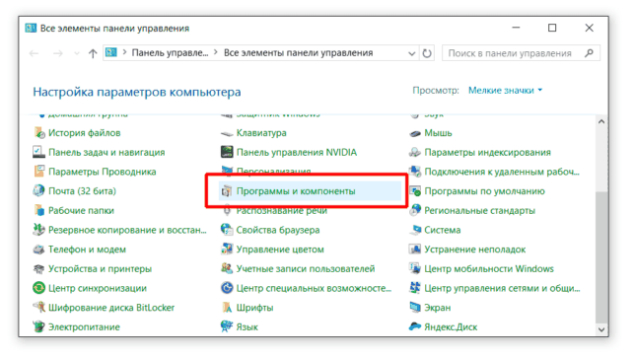Minimize the control panel window
Image resolution: width=634 pixels, height=358 pixels.
pyautogui.click(x=516, y=28)
